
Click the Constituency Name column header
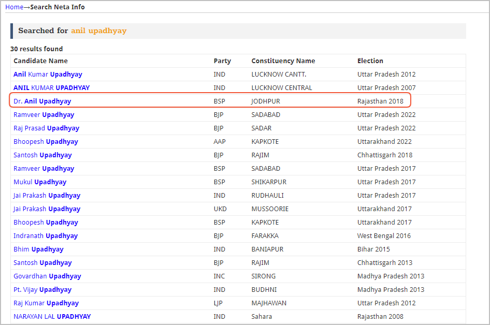click(x=283, y=61)
